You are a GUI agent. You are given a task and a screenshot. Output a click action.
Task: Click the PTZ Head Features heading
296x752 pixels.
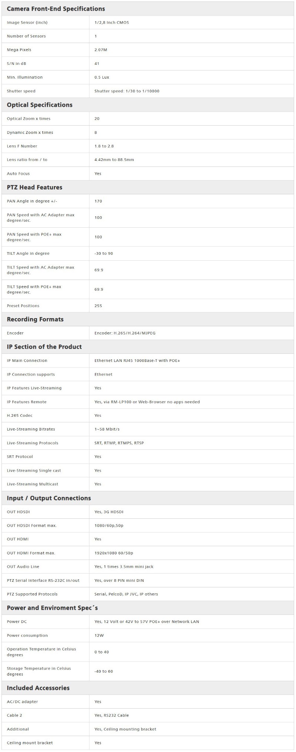tap(34, 187)
